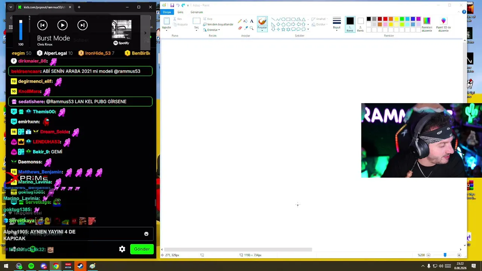This screenshot has height=271, width=482.
Task: Click the Gönder send button
Action: tap(142, 249)
